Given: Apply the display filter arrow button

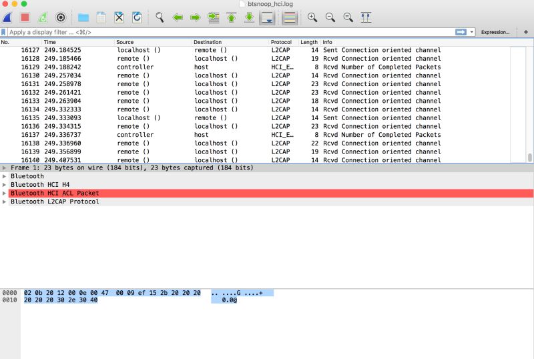Looking at the screenshot, I should [x=461, y=32].
